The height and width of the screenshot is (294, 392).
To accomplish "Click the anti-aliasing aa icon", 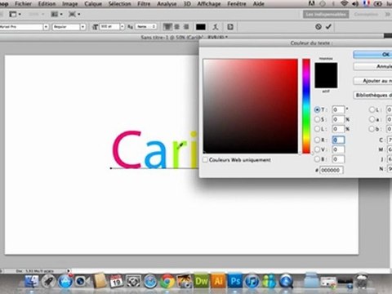I will 130,27.
